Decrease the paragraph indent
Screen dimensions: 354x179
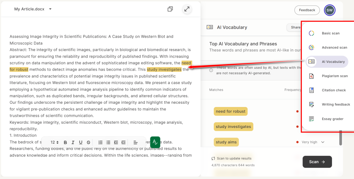pos(116,142)
